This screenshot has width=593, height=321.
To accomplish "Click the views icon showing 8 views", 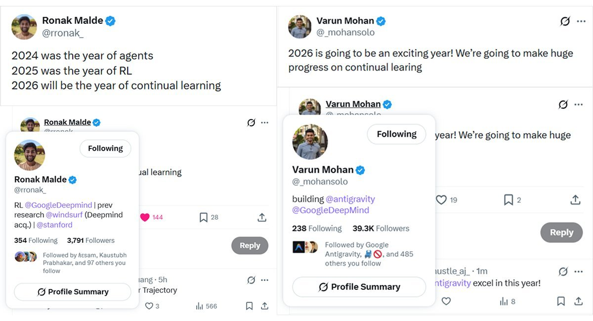I will pos(504,301).
